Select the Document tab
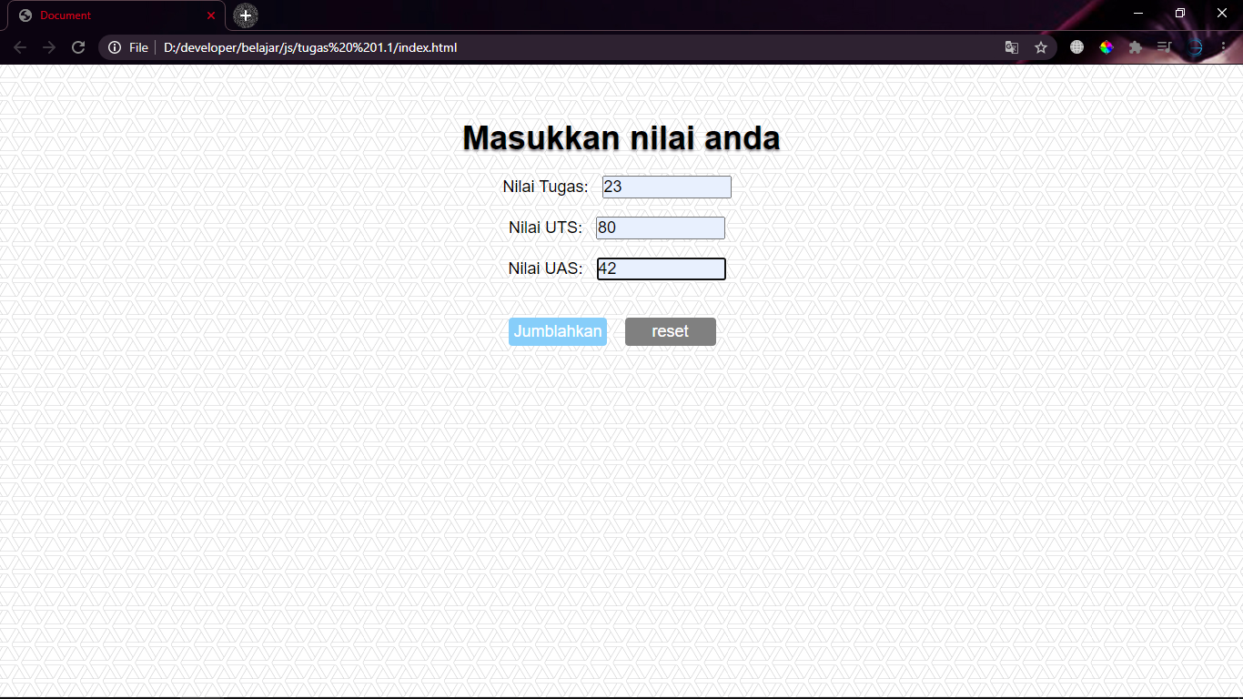The width and height of the screenshot is (1243, 699). click(109, 15)
